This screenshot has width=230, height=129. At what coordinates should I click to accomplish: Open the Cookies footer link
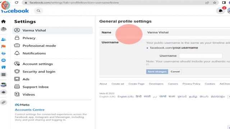tap(210, 84)
